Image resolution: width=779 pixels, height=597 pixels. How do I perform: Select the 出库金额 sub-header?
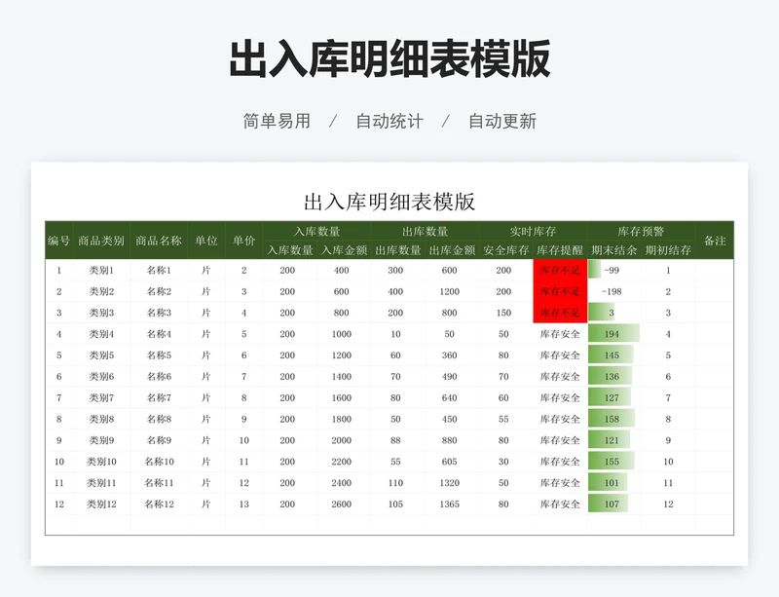pos(452,250)
